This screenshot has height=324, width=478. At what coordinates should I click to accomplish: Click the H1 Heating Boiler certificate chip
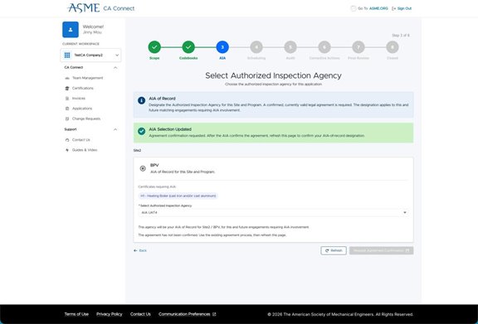pos(178,196)
